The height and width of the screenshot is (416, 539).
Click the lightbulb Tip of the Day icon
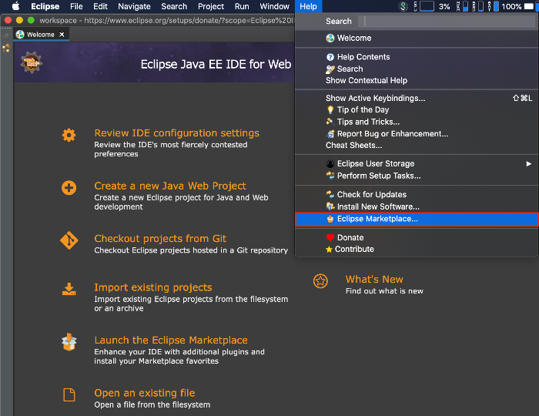(x=330, y=109)
